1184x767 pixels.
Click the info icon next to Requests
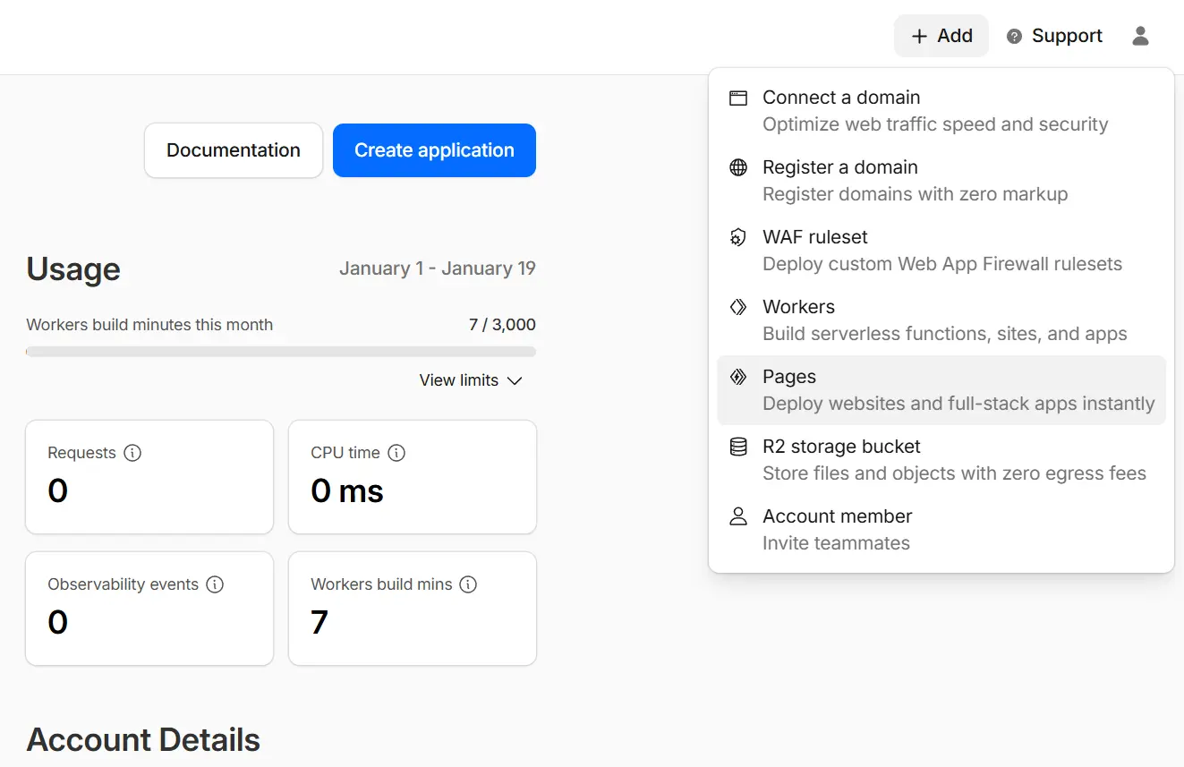tap(132, 453)
